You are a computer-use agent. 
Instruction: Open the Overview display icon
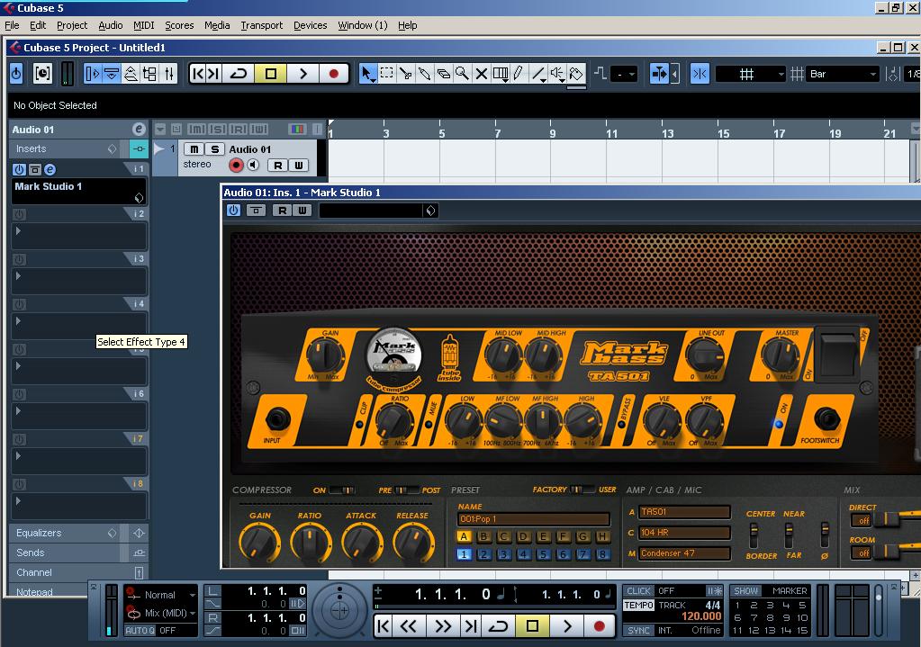[131, 74]
